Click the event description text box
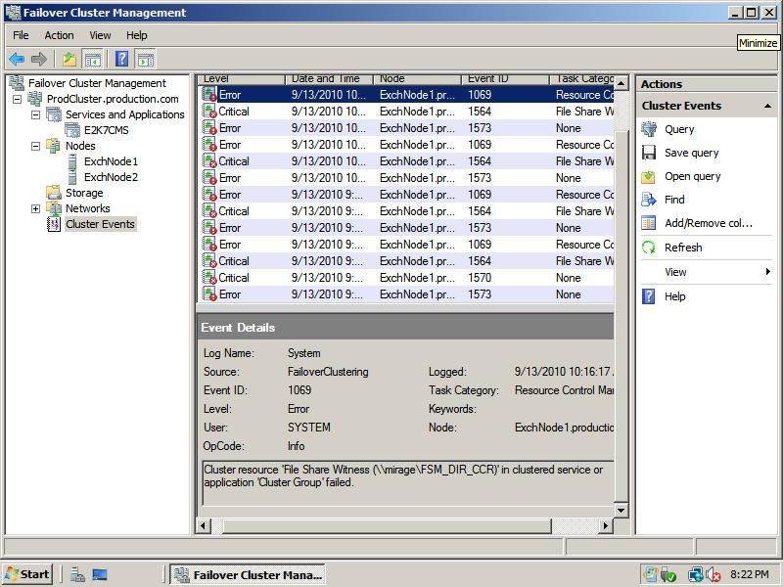This screenshot has width=783, height=587. coord(408,482)
